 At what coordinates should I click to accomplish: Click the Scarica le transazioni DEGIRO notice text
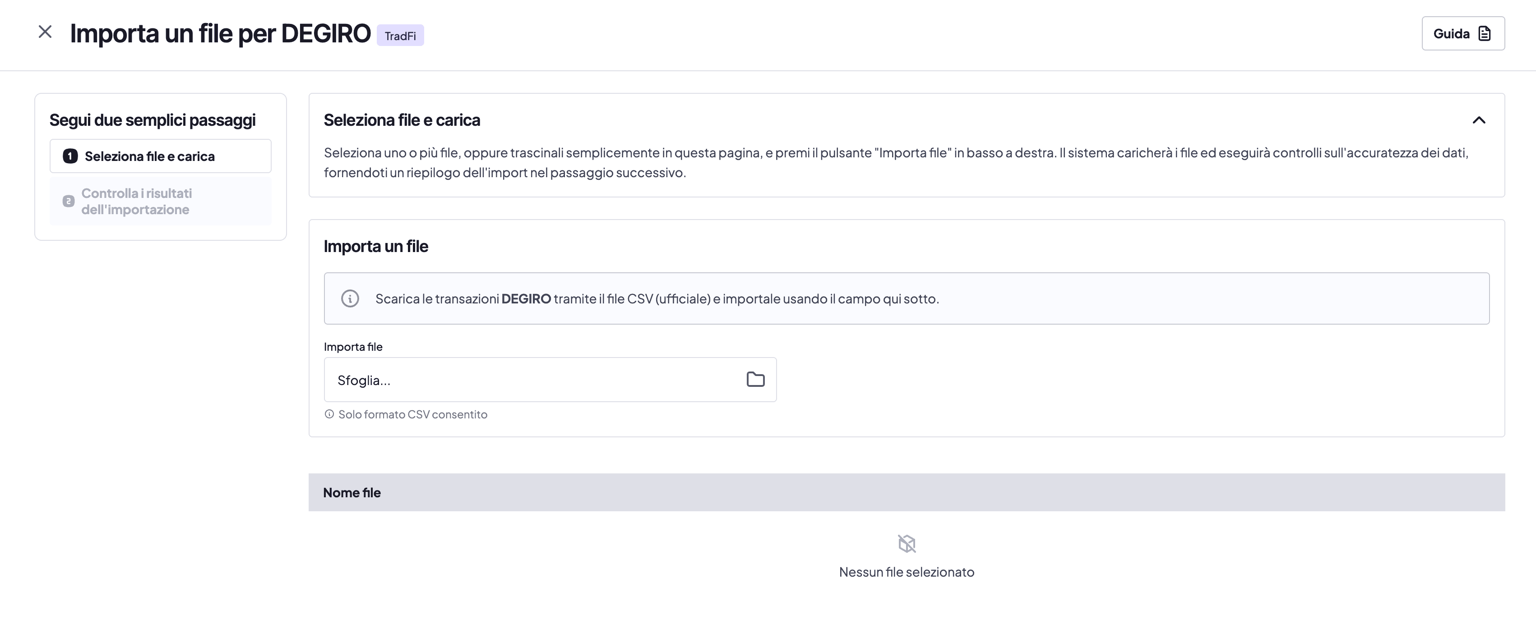pos(657,298)
